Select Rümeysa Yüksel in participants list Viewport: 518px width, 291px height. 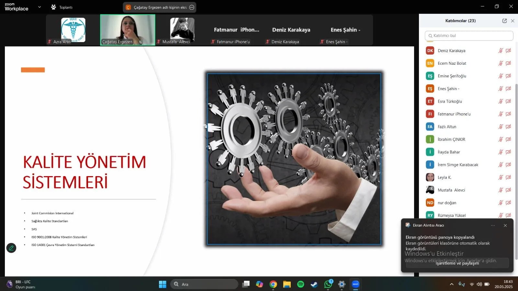coord(469,215)
